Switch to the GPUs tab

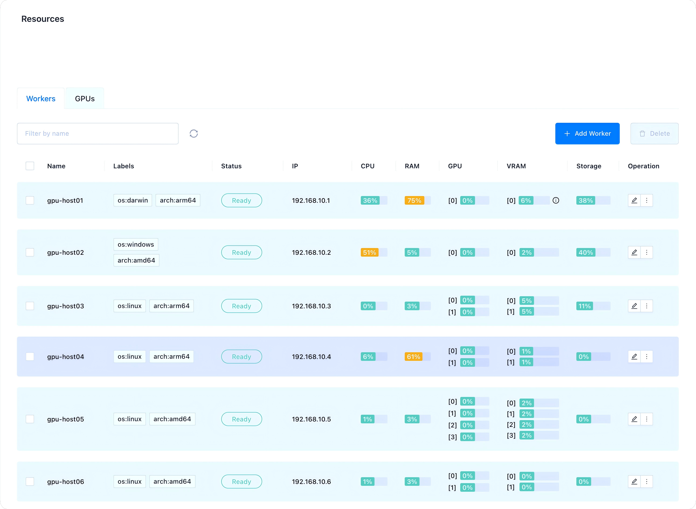(85, 99)
